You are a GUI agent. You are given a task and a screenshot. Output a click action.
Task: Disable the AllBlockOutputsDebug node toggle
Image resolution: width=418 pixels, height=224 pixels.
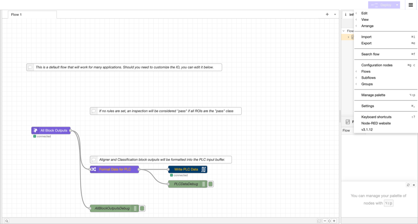[141, 208]
